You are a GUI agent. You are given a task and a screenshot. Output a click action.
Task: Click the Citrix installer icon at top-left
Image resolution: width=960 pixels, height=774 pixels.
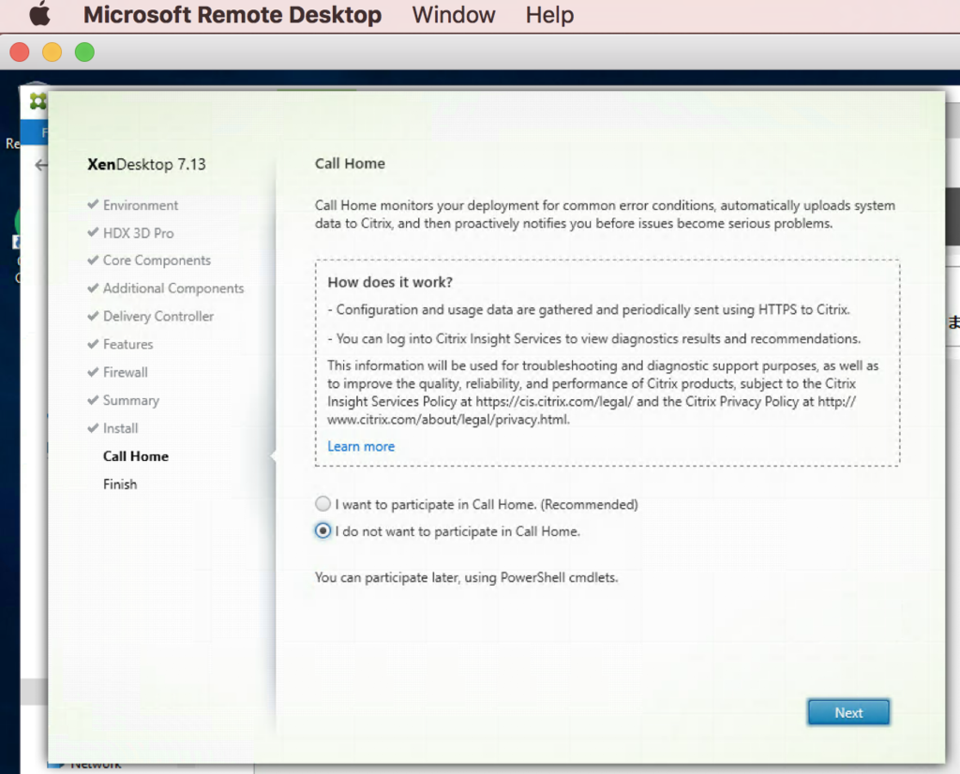(37, 101)
